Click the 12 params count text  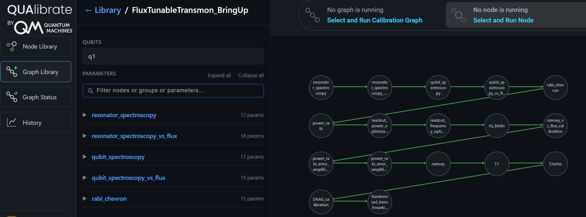click(252, 115)
